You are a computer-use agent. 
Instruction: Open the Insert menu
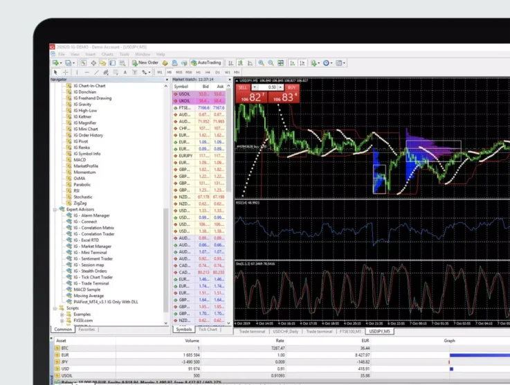91,54
